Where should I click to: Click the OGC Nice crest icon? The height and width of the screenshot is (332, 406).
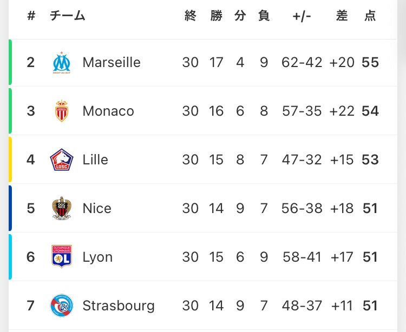point(62,208)
